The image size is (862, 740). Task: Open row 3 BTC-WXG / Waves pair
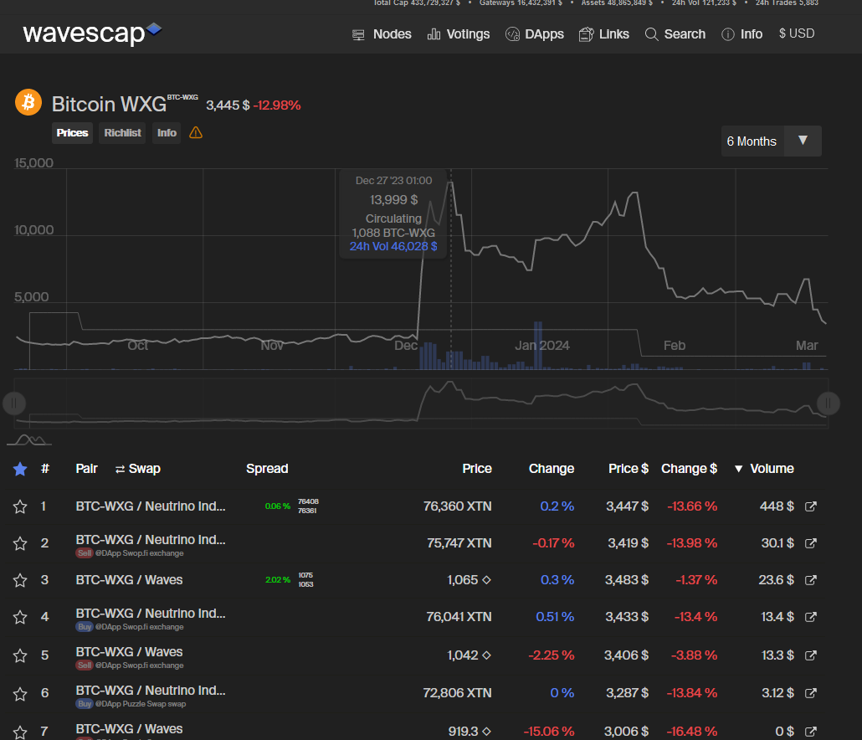pos(129,580)
